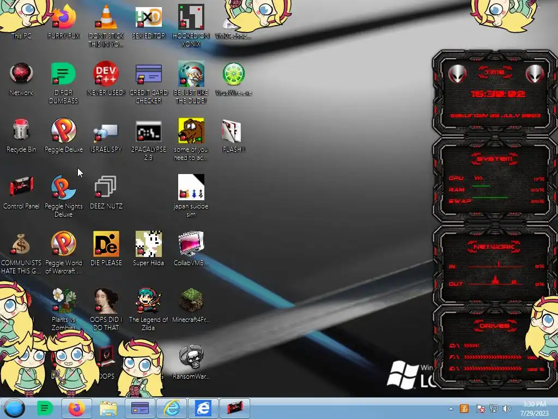
Task: Select The Legend of Zilda icon
Action: point(148,309)
